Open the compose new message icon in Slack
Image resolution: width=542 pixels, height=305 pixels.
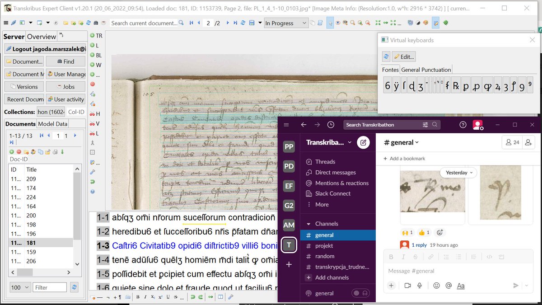[x=362, y=143]
